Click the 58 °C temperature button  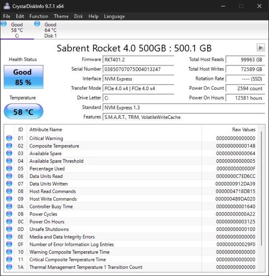(x=23, y=111)
